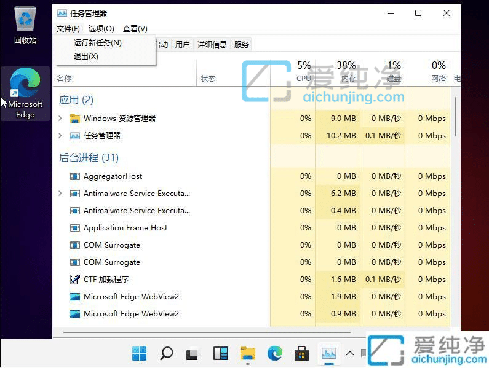This screenshot has height=368, width=489.
Task: Click the 应用 (2) group heading
Action: tap(76, 100)
